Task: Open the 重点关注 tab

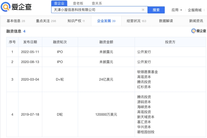Action: (46, 21)
